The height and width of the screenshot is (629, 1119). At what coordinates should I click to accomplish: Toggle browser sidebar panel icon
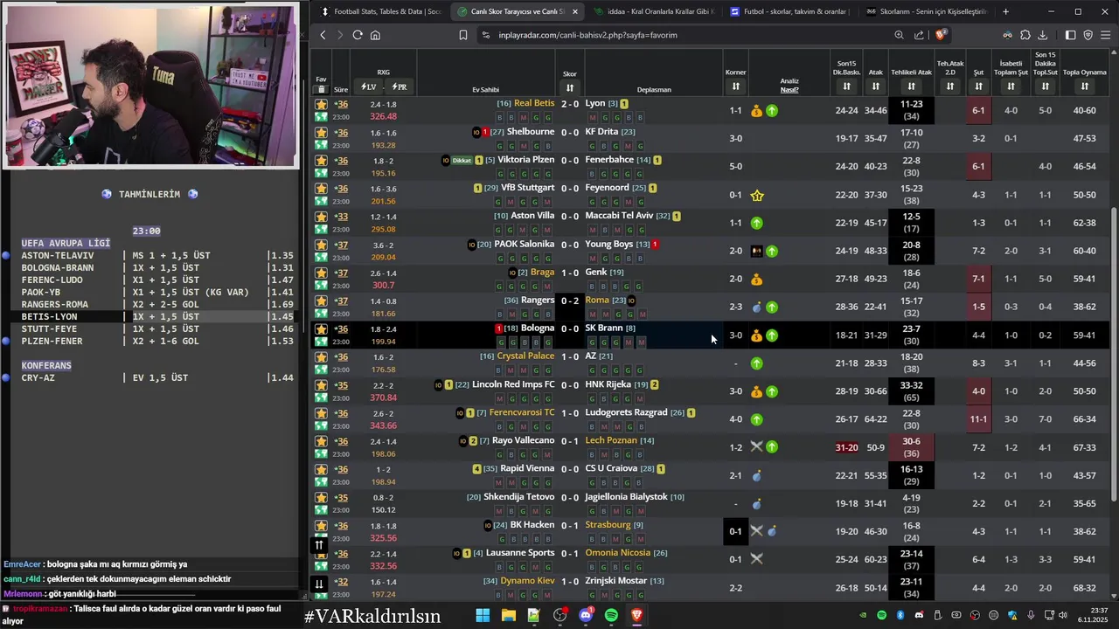tap(1070, 35)
